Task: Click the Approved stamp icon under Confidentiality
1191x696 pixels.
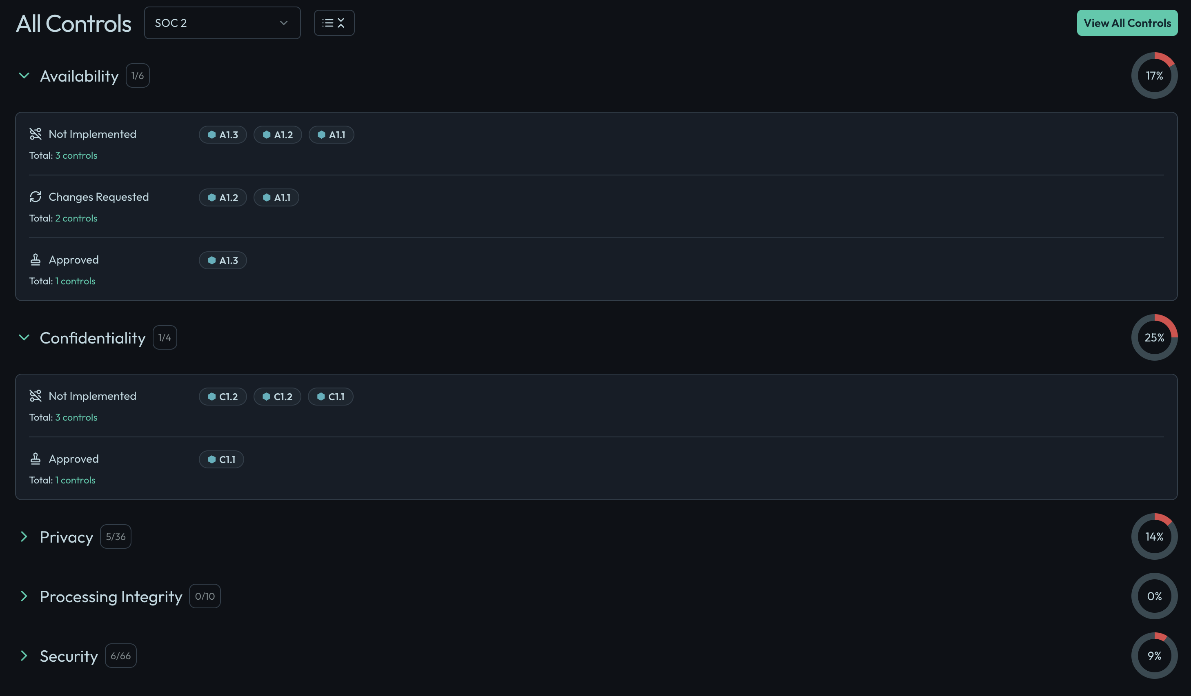Action: click(36, 459)
